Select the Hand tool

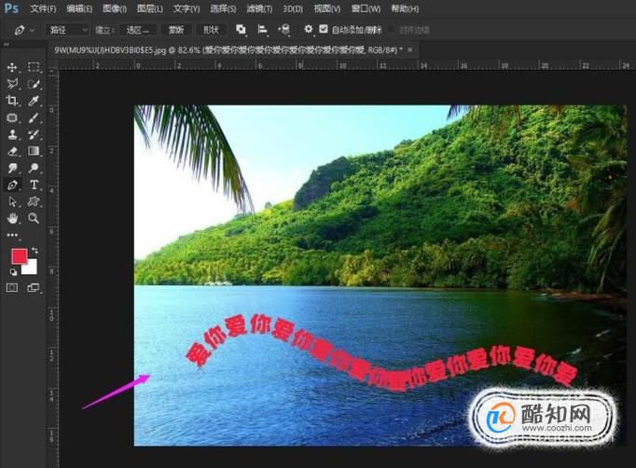pyautogui.click(x=12, y=218)
